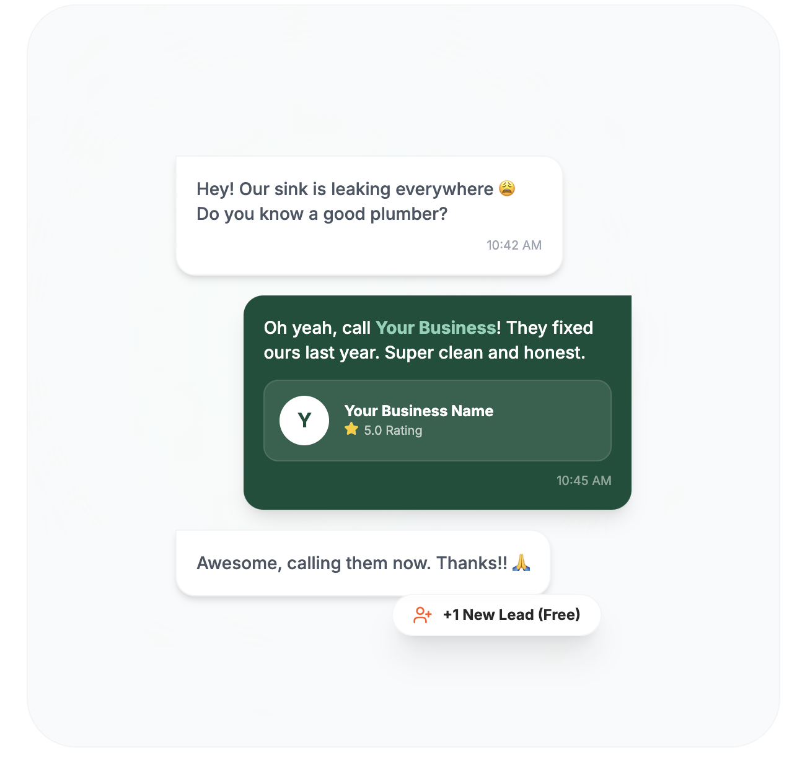797x768 pixels.
Task: Click the 10:42 AM timestamp
Action: click(514, 245)
